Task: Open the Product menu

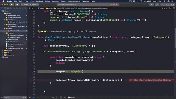Action: pos(55,1)
